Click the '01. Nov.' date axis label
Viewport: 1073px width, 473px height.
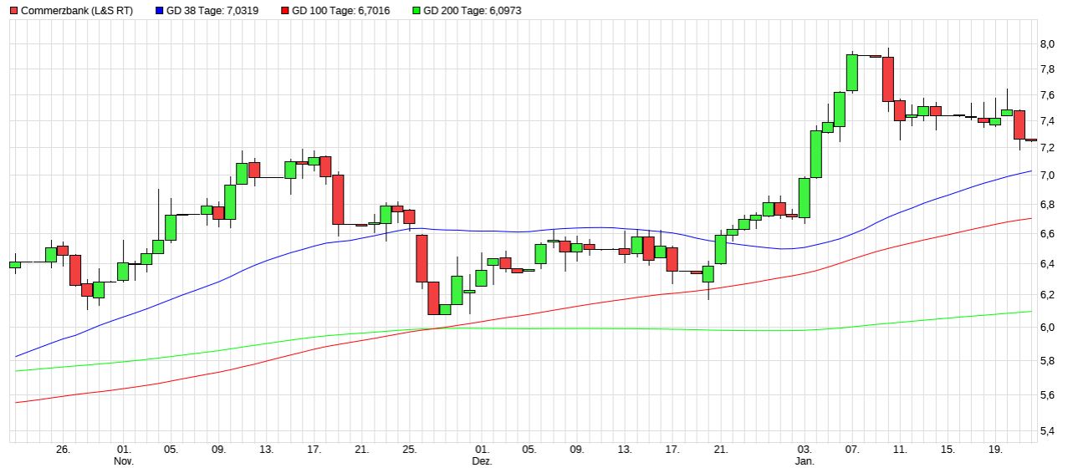coord(124,455)
